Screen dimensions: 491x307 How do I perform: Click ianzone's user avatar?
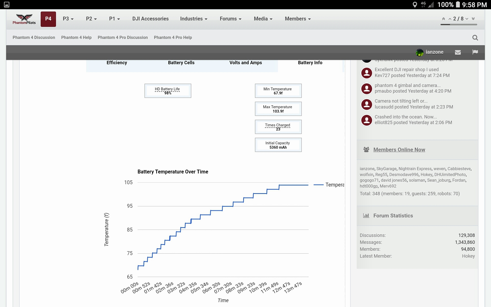(420, 52)
